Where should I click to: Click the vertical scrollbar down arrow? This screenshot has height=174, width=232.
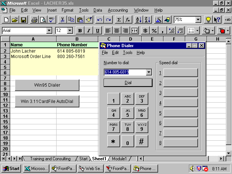click(228, 153)
